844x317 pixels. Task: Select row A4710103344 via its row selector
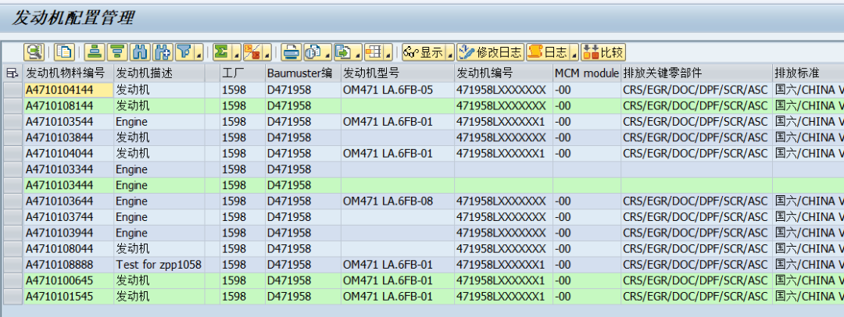[13, 169]
